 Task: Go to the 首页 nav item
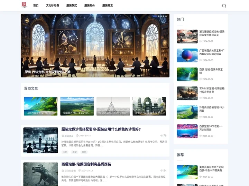[36, 6]
